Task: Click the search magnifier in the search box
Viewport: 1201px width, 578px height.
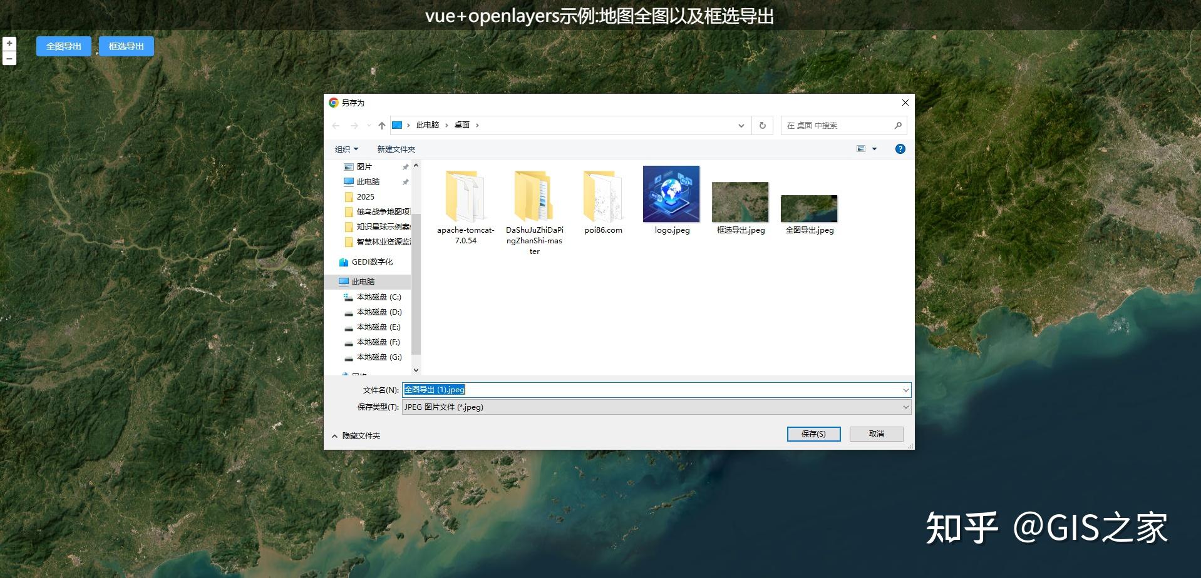Action: pyautogui.click(x=898, y=125)
